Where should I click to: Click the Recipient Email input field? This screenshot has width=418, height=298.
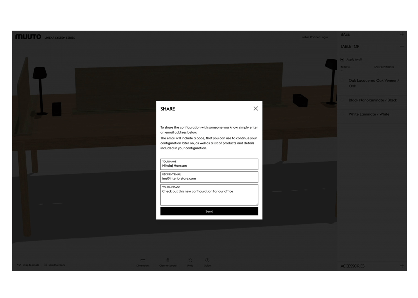coord(209,177)
